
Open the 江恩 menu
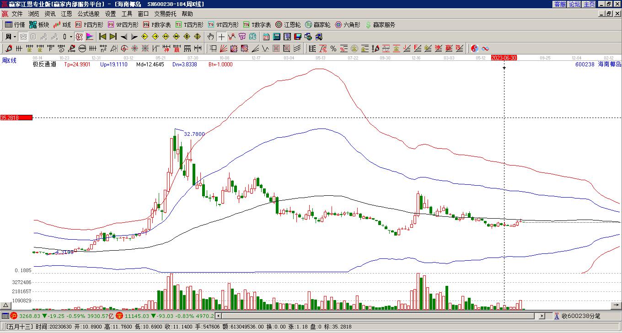coord(66,14)
